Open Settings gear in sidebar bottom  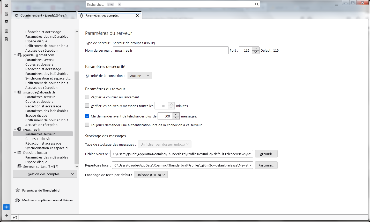coord(6,207)
